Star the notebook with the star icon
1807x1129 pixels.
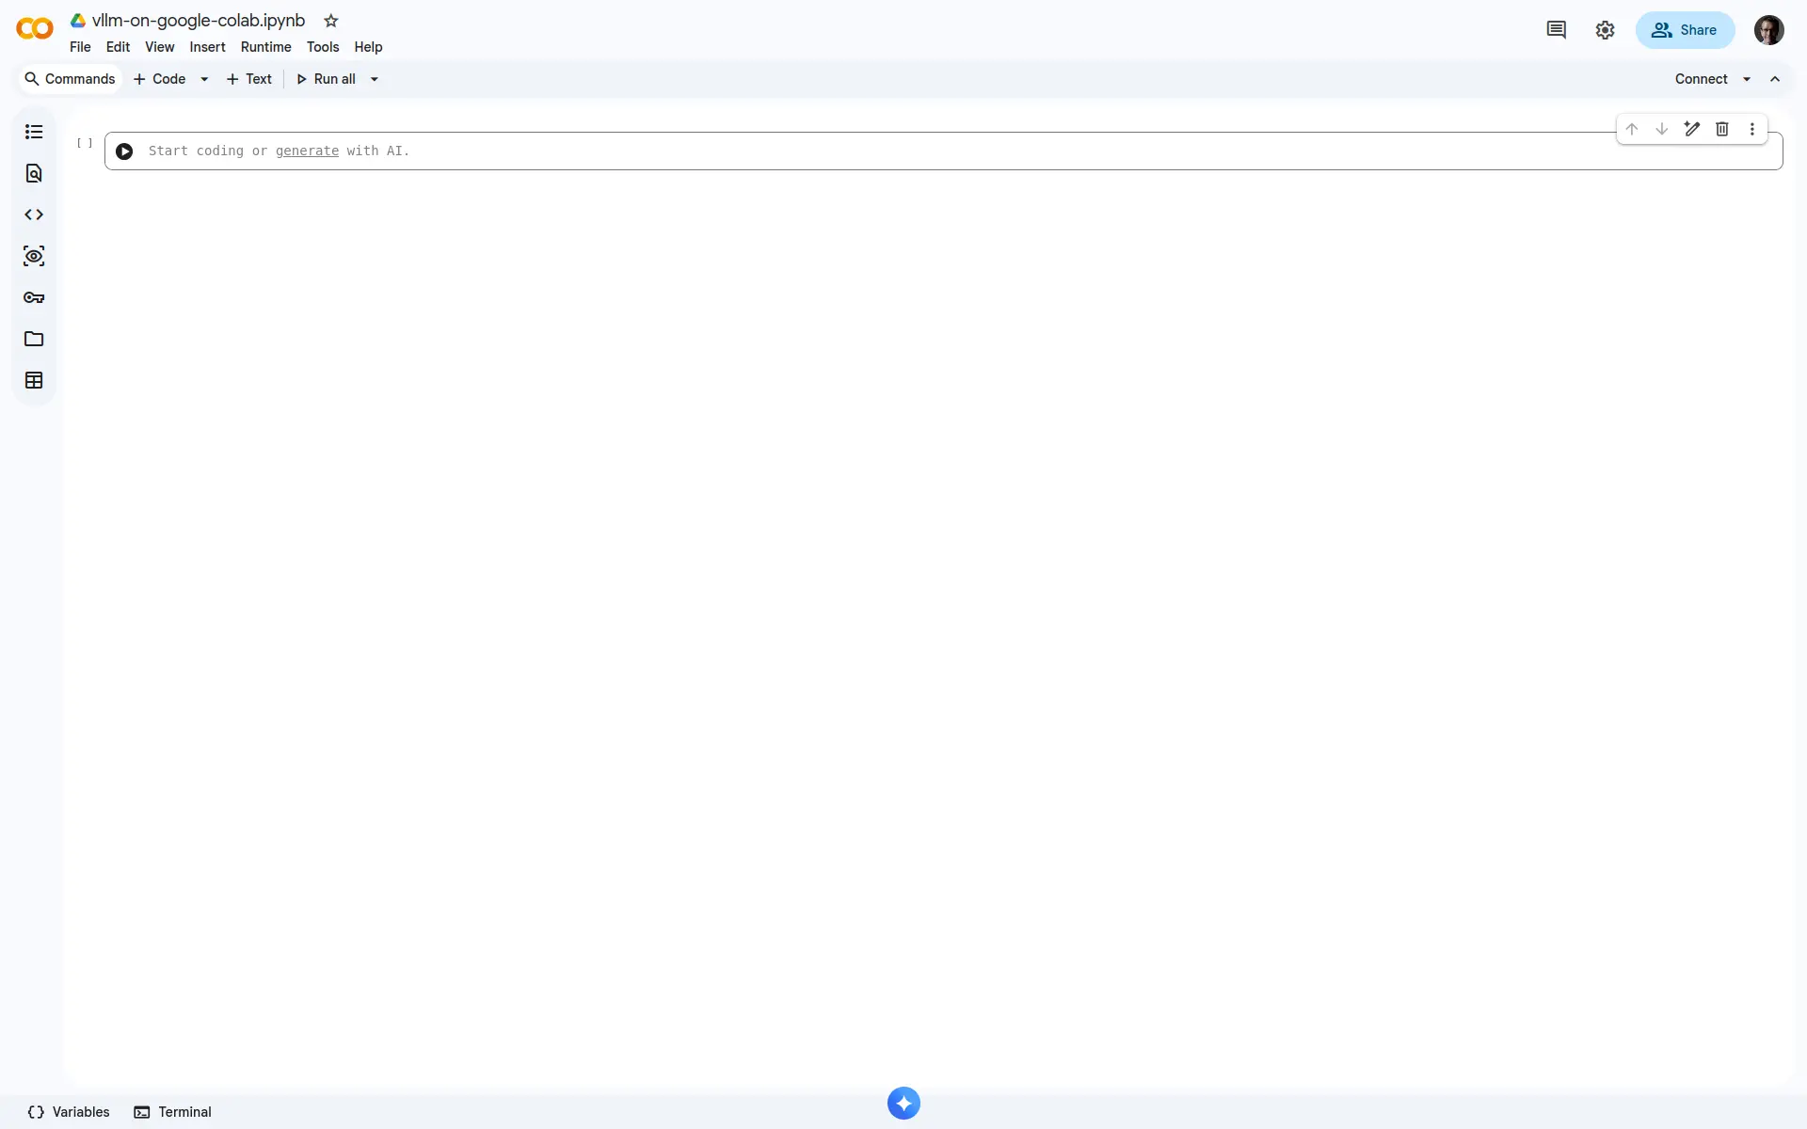[330, 21]
